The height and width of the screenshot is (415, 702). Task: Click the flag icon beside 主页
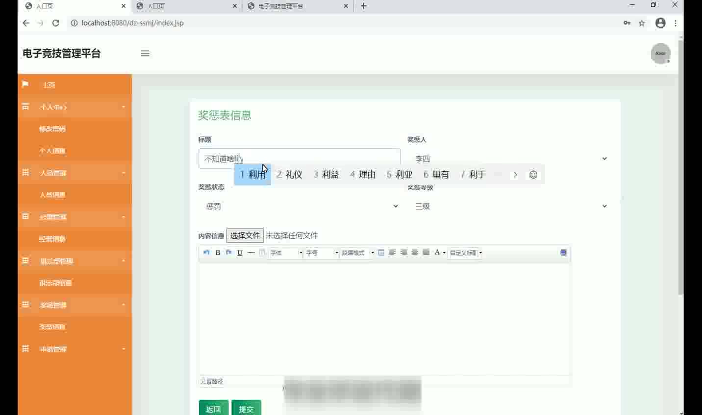[25, 85]
